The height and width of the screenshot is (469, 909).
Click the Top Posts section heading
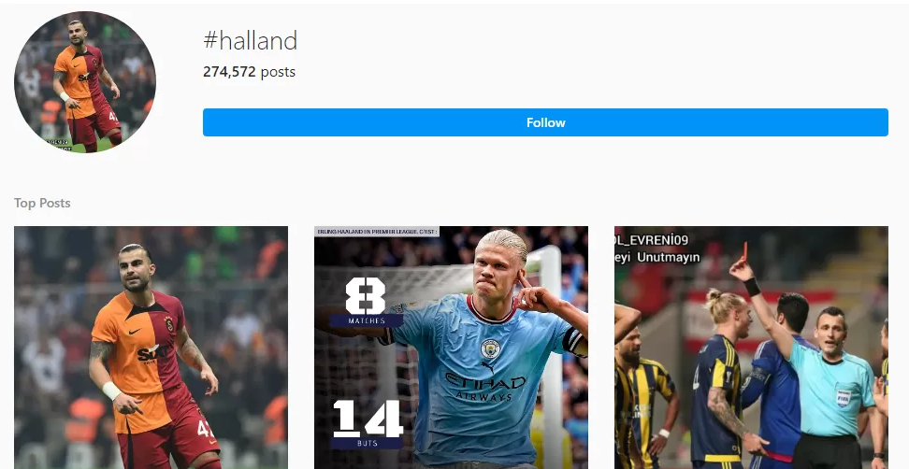[42, 204]
